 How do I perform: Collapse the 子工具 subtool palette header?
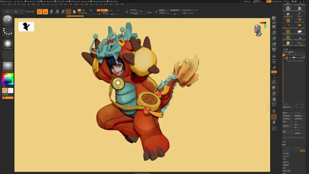tap(286, 49)
